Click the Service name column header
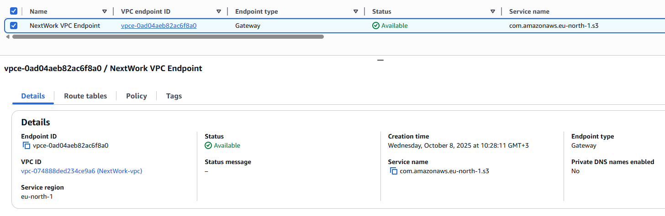Viewport: 665px width, 216px height. (x=529, y=11)
